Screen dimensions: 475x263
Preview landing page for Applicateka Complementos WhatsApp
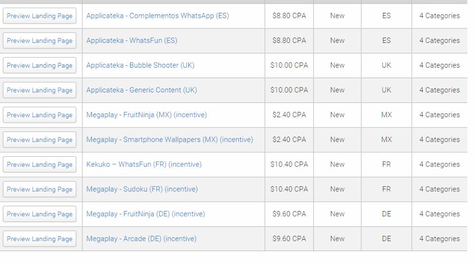coord(40,16)
